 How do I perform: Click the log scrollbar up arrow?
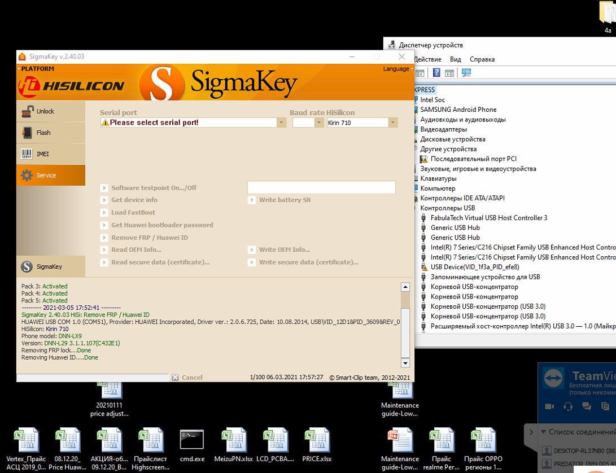[x=405, y=287]
